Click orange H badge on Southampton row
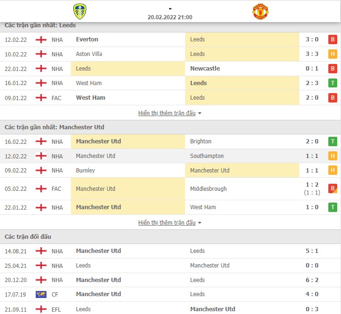The width and height of the screenshot is (341, 314). click(333, 156)
